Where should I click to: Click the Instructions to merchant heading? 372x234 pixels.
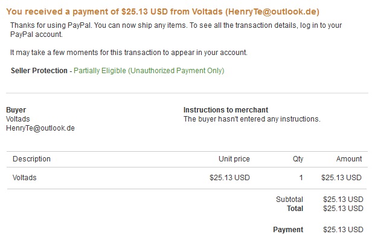tap(226, 110)
